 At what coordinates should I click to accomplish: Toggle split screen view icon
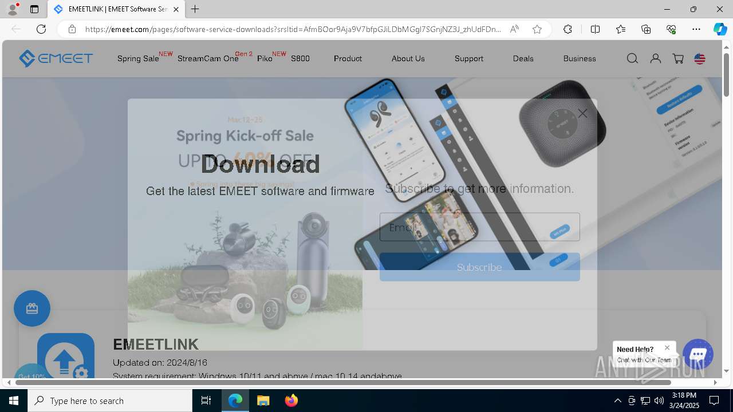click(x=595, y=29)
